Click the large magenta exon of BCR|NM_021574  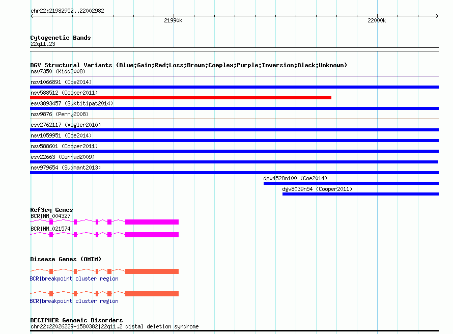click(152, 235)
